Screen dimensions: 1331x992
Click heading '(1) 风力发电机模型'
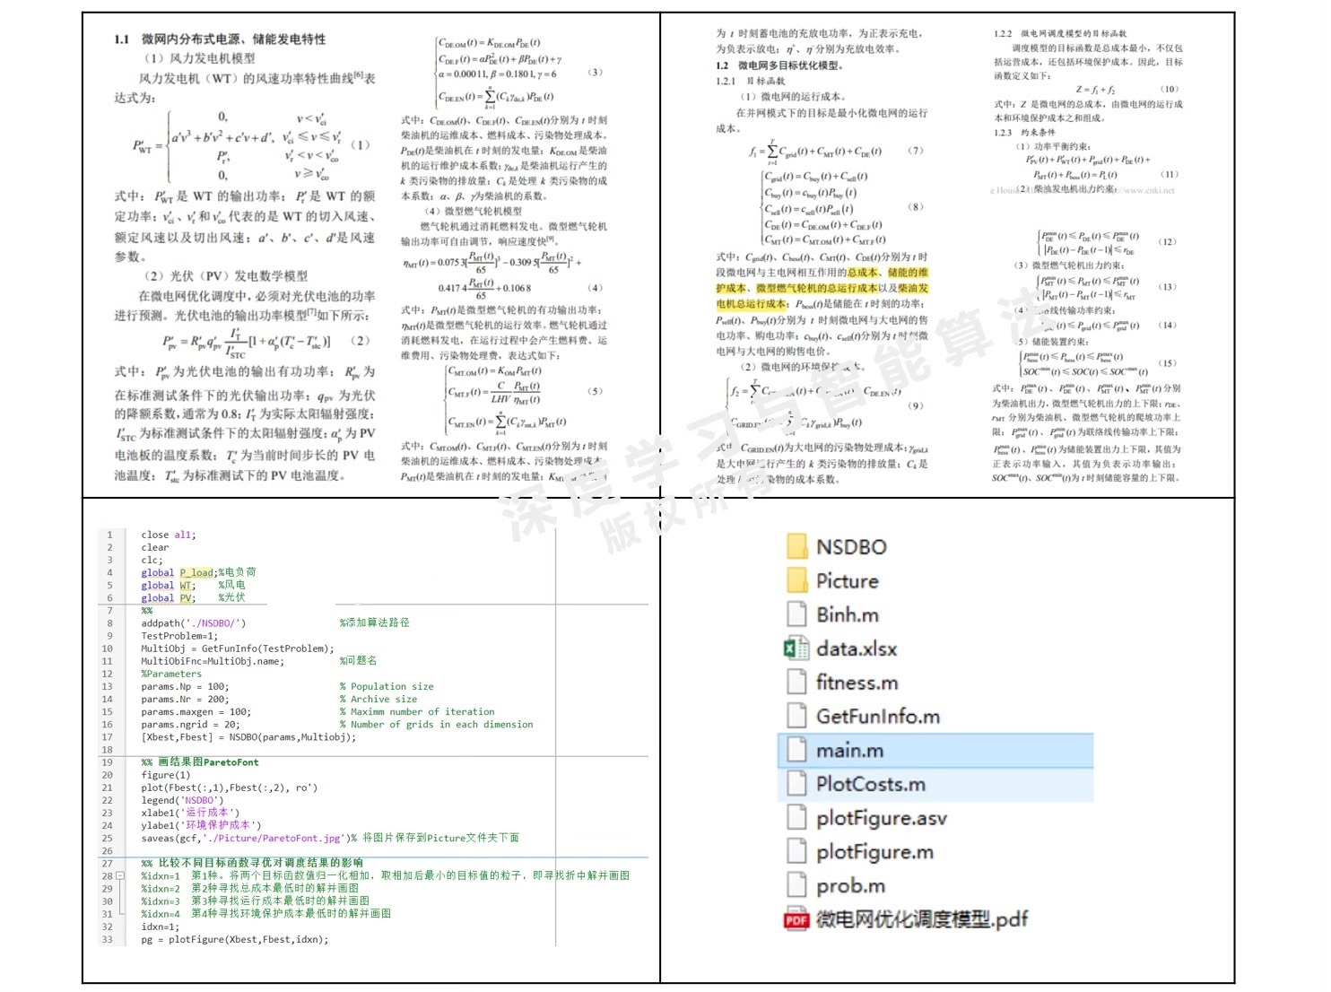[x=199, y=58]
